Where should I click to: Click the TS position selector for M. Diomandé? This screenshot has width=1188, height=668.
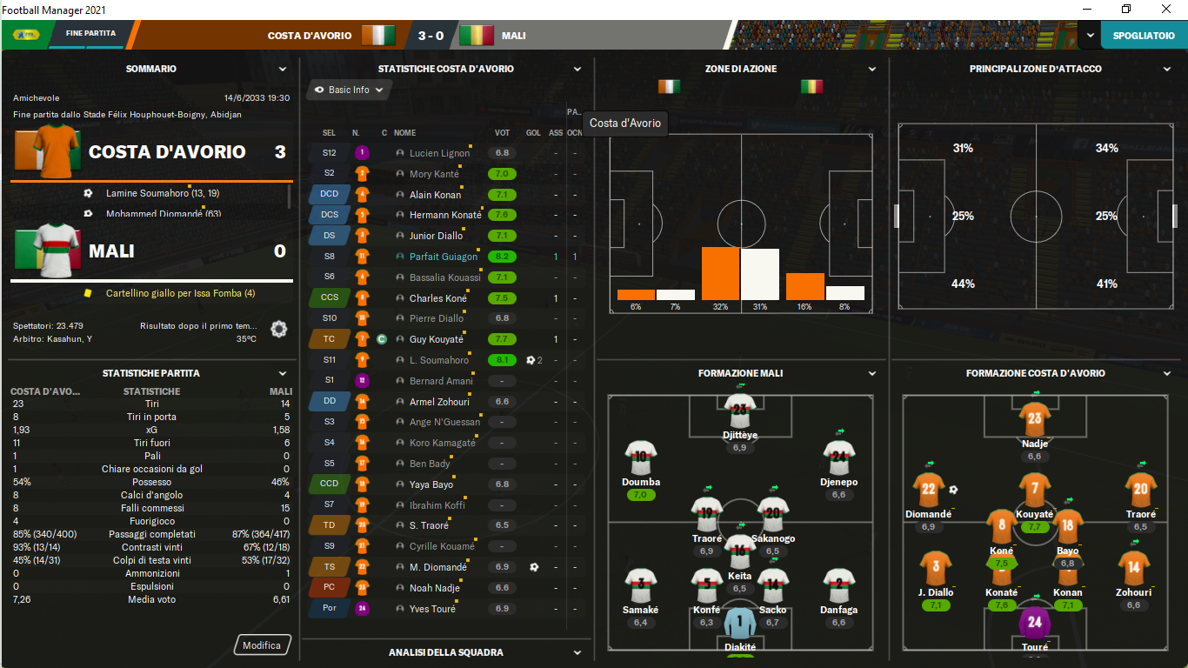click(x=330, y=567)
